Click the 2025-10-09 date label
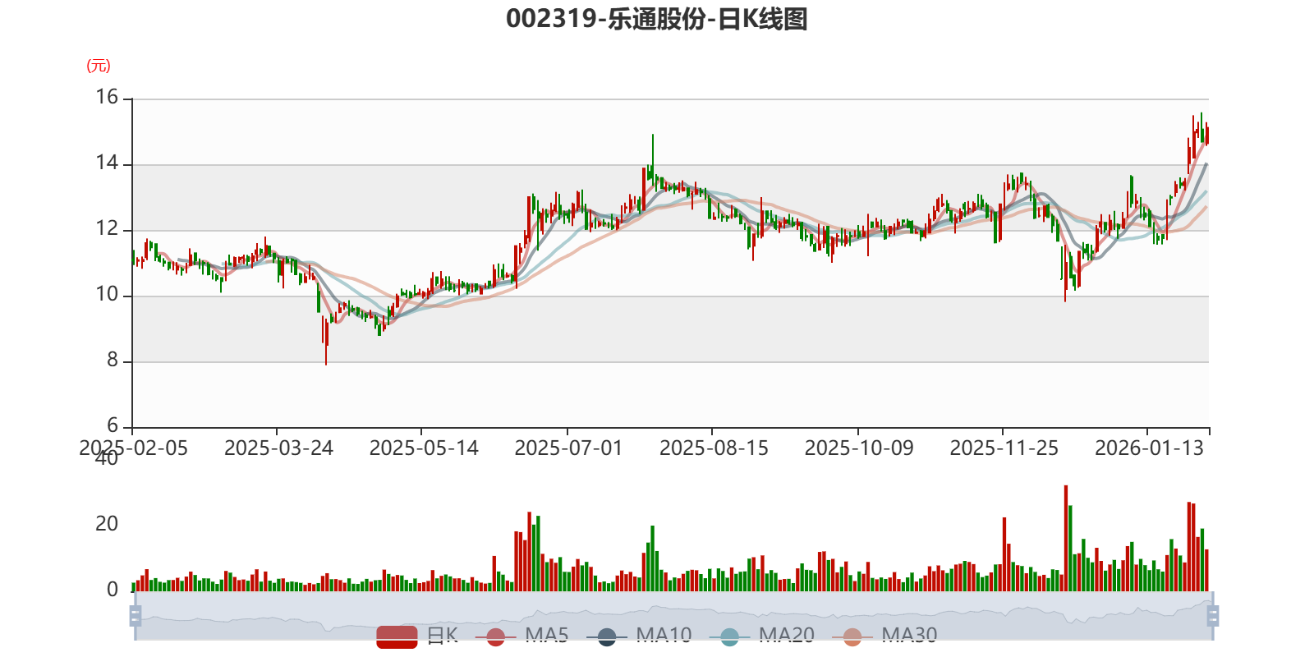 (859, 448)
